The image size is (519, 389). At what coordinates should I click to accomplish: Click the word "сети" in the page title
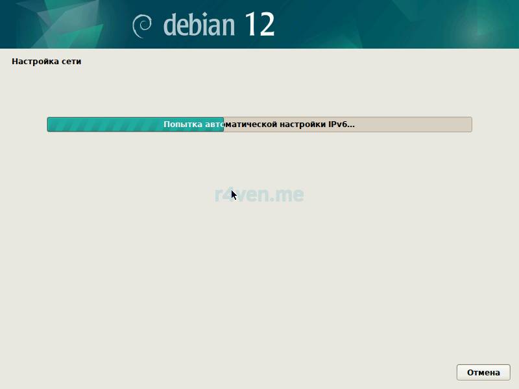coord(71,62)
